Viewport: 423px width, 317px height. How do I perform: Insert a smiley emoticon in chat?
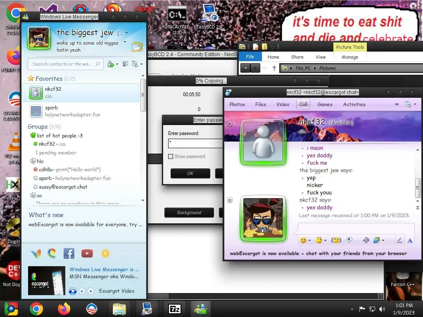(x=303, y=240)
